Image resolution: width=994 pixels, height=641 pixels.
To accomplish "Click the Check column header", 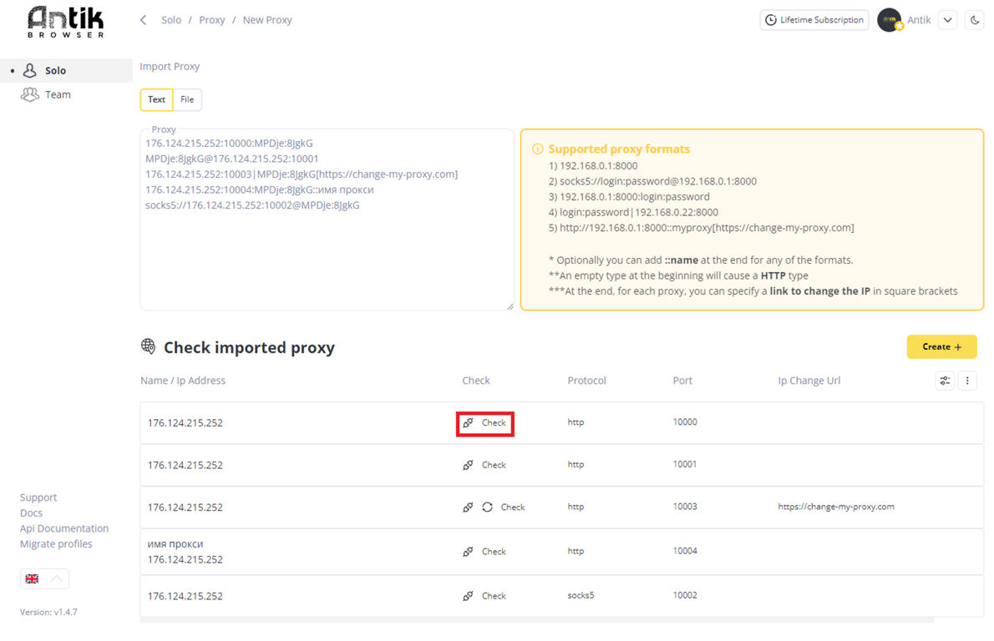I will point(475,381).
